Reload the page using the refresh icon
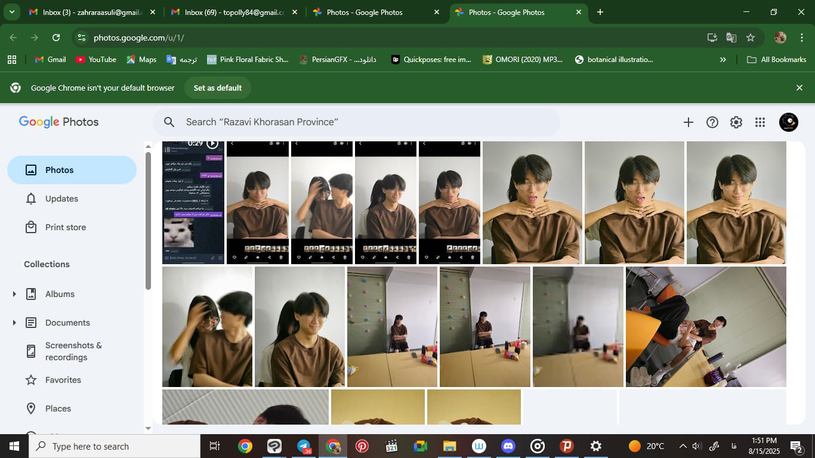This screenshot has width=815, height=458. click(56, 38)
